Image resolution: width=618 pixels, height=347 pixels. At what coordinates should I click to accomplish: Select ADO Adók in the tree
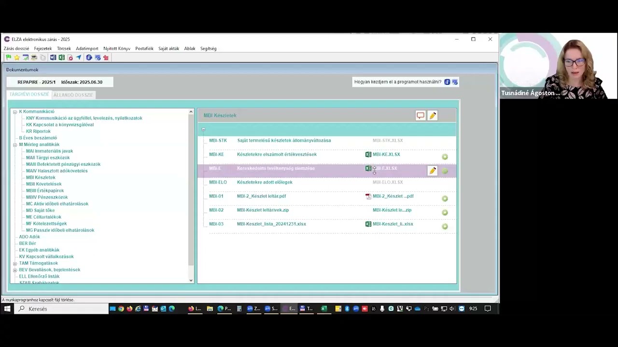[x=29, y=237]
